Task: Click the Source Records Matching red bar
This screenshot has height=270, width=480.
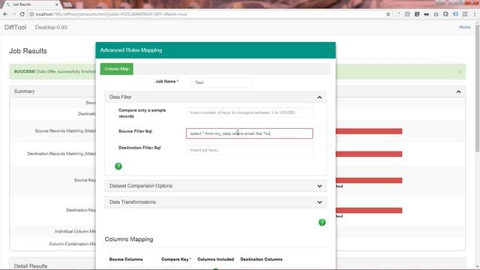Action: [369, 131]
